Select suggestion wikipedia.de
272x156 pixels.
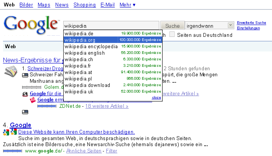click(x=113, y=33)
